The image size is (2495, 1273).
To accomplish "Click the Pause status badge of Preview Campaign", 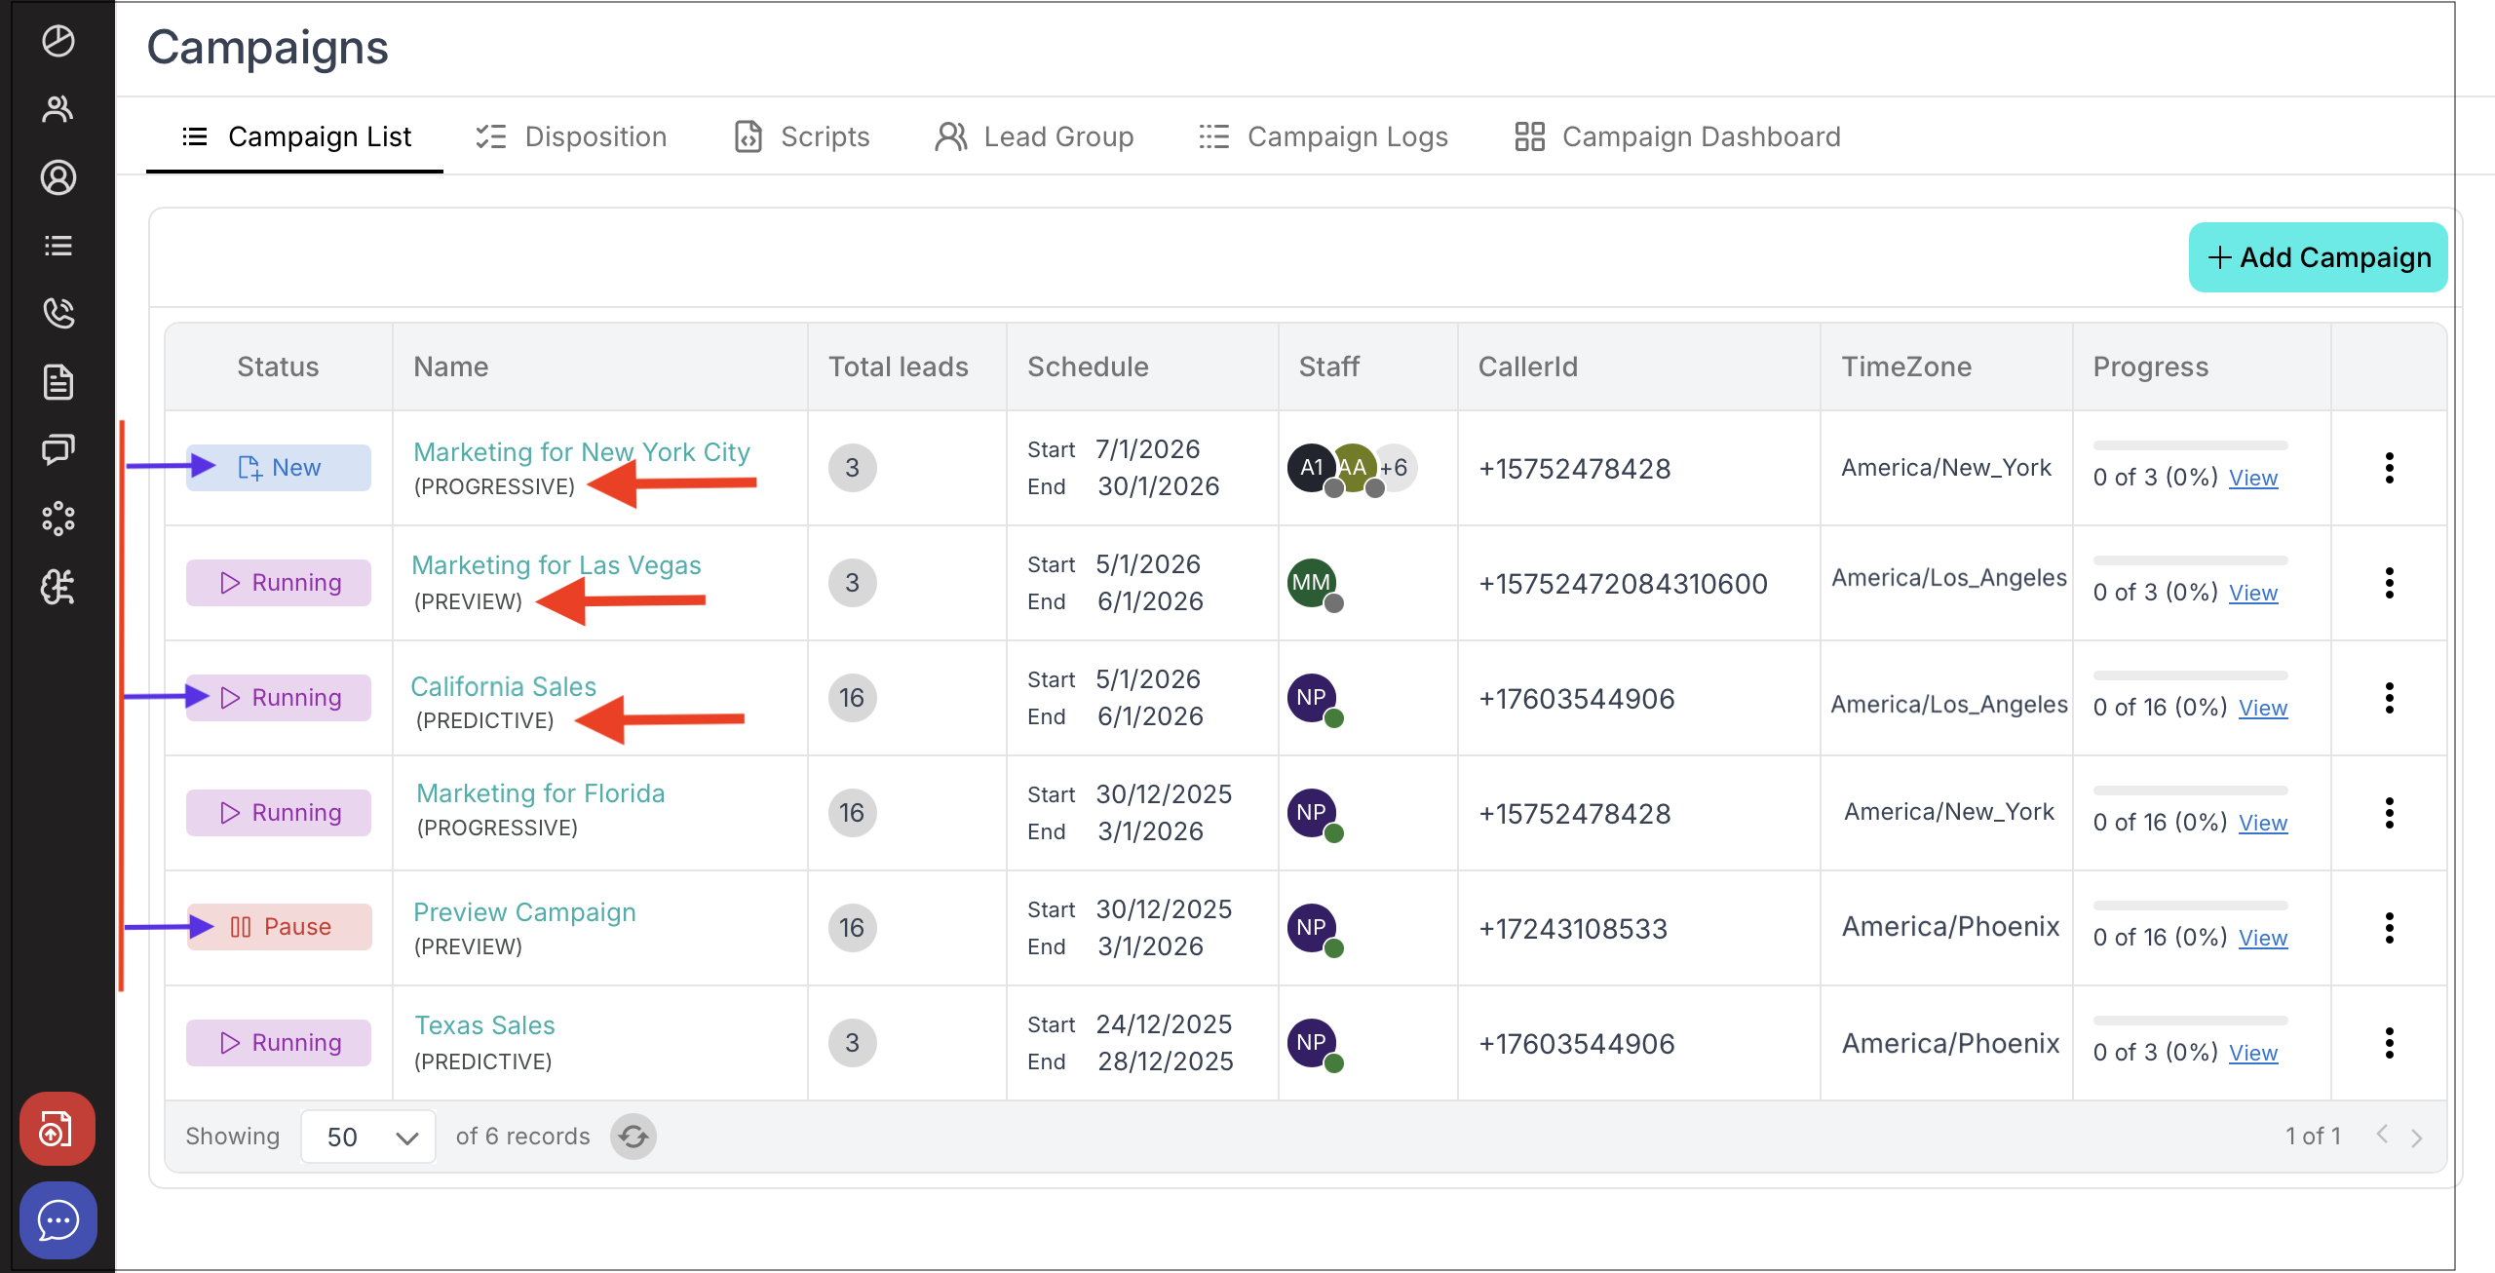I will click(x=280, y=927).
